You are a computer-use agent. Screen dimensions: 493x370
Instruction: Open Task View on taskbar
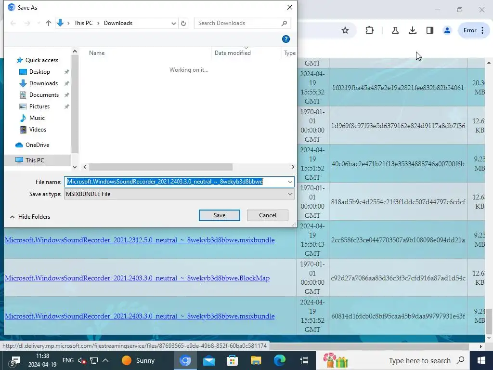[x=304, y=360]
